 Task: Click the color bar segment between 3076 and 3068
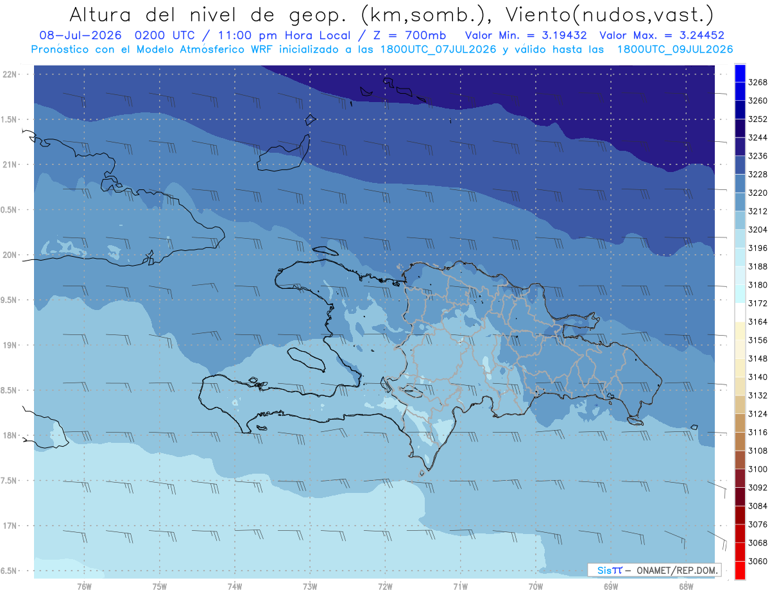click(x=739, y=533)
